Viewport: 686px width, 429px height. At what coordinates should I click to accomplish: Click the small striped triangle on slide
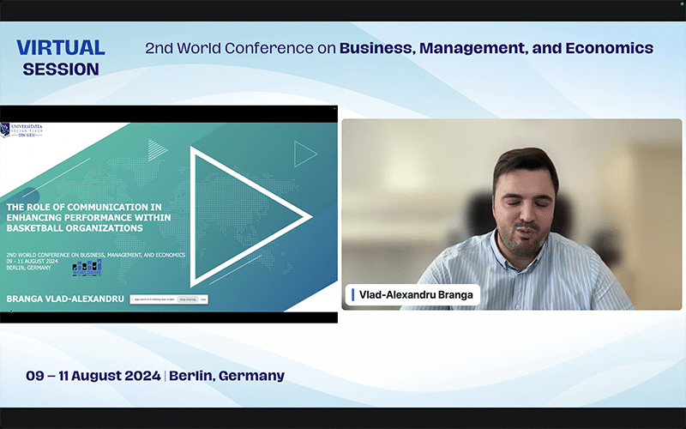(156, 149)
